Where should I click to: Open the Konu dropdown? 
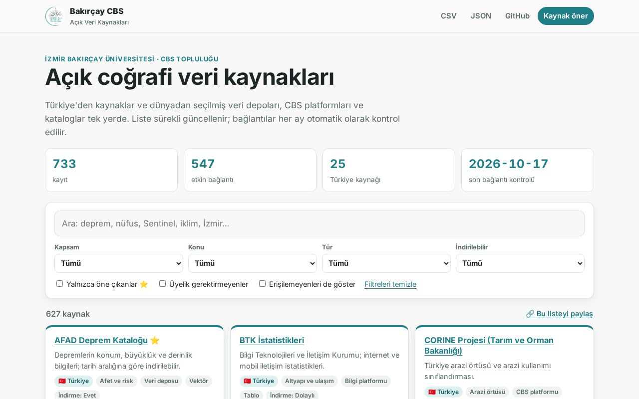[253, 263]
